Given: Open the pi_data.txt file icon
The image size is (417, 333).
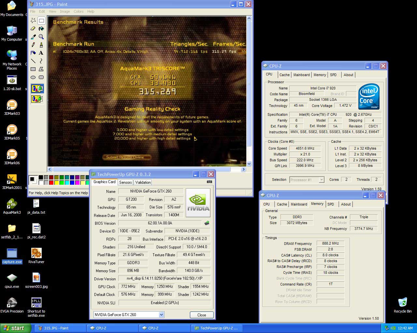Looking at the screenshot, I should [x=36, y=207].
